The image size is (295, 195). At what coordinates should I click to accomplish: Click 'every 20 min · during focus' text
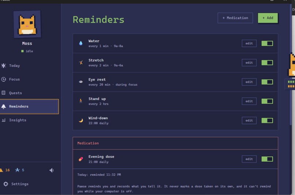pyautogui.click(x=113, y=85)
